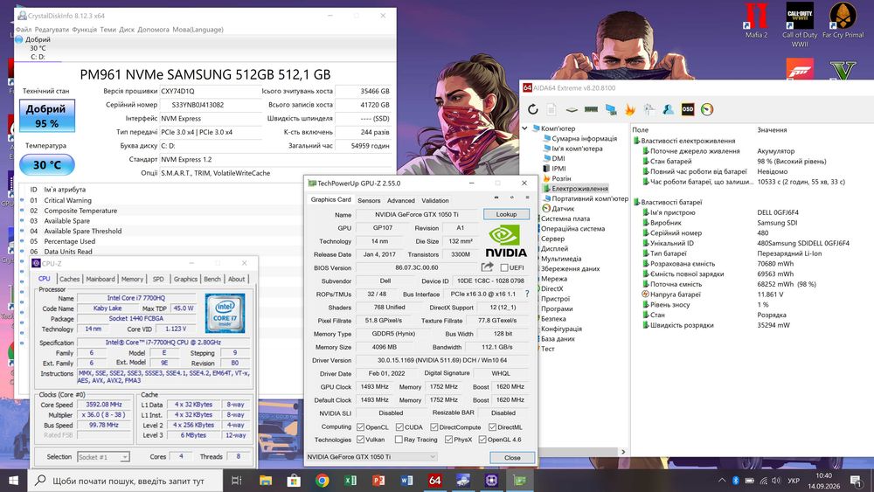This screenshot has height=492, width=874.
Task: Click the Windows search box
Action: pyautogui.click(x=125, y=481)
